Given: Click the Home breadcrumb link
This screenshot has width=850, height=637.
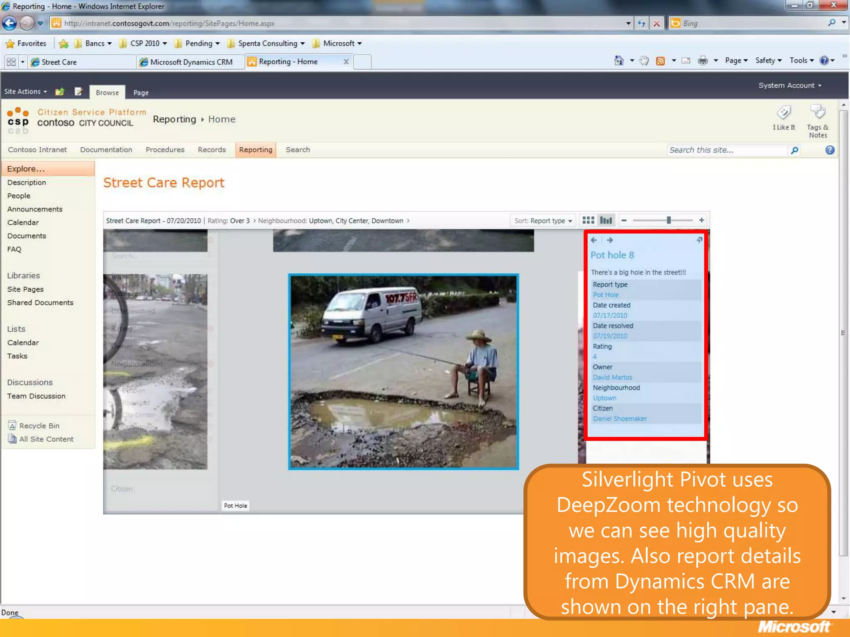Looking at the screenshot, I should [222, 119].
